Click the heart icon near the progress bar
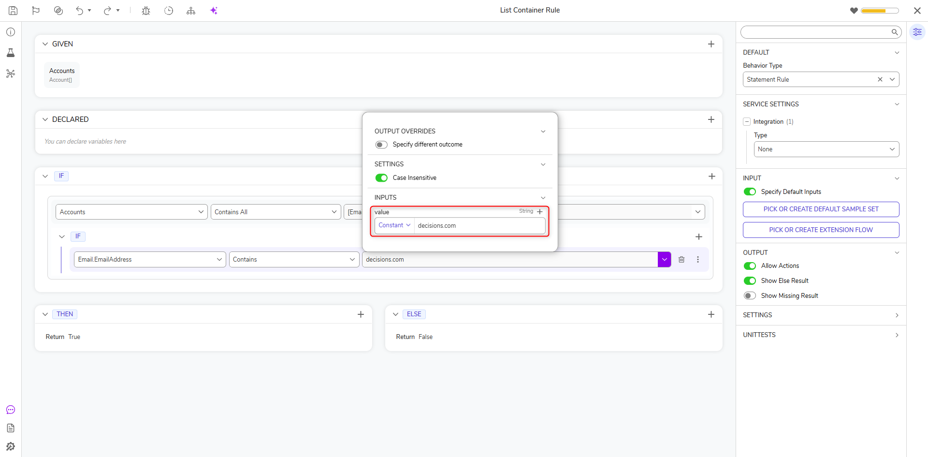 [x=854, y=11]
